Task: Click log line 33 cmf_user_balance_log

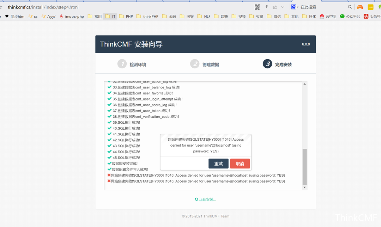Action: pyautogui.click(x=146, y=87)
